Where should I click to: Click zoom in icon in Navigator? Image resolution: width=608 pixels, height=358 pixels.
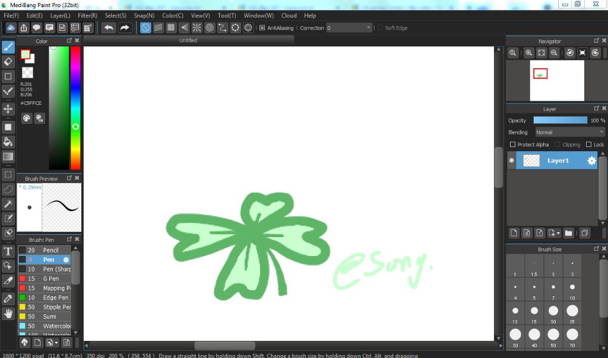[528, 53]
